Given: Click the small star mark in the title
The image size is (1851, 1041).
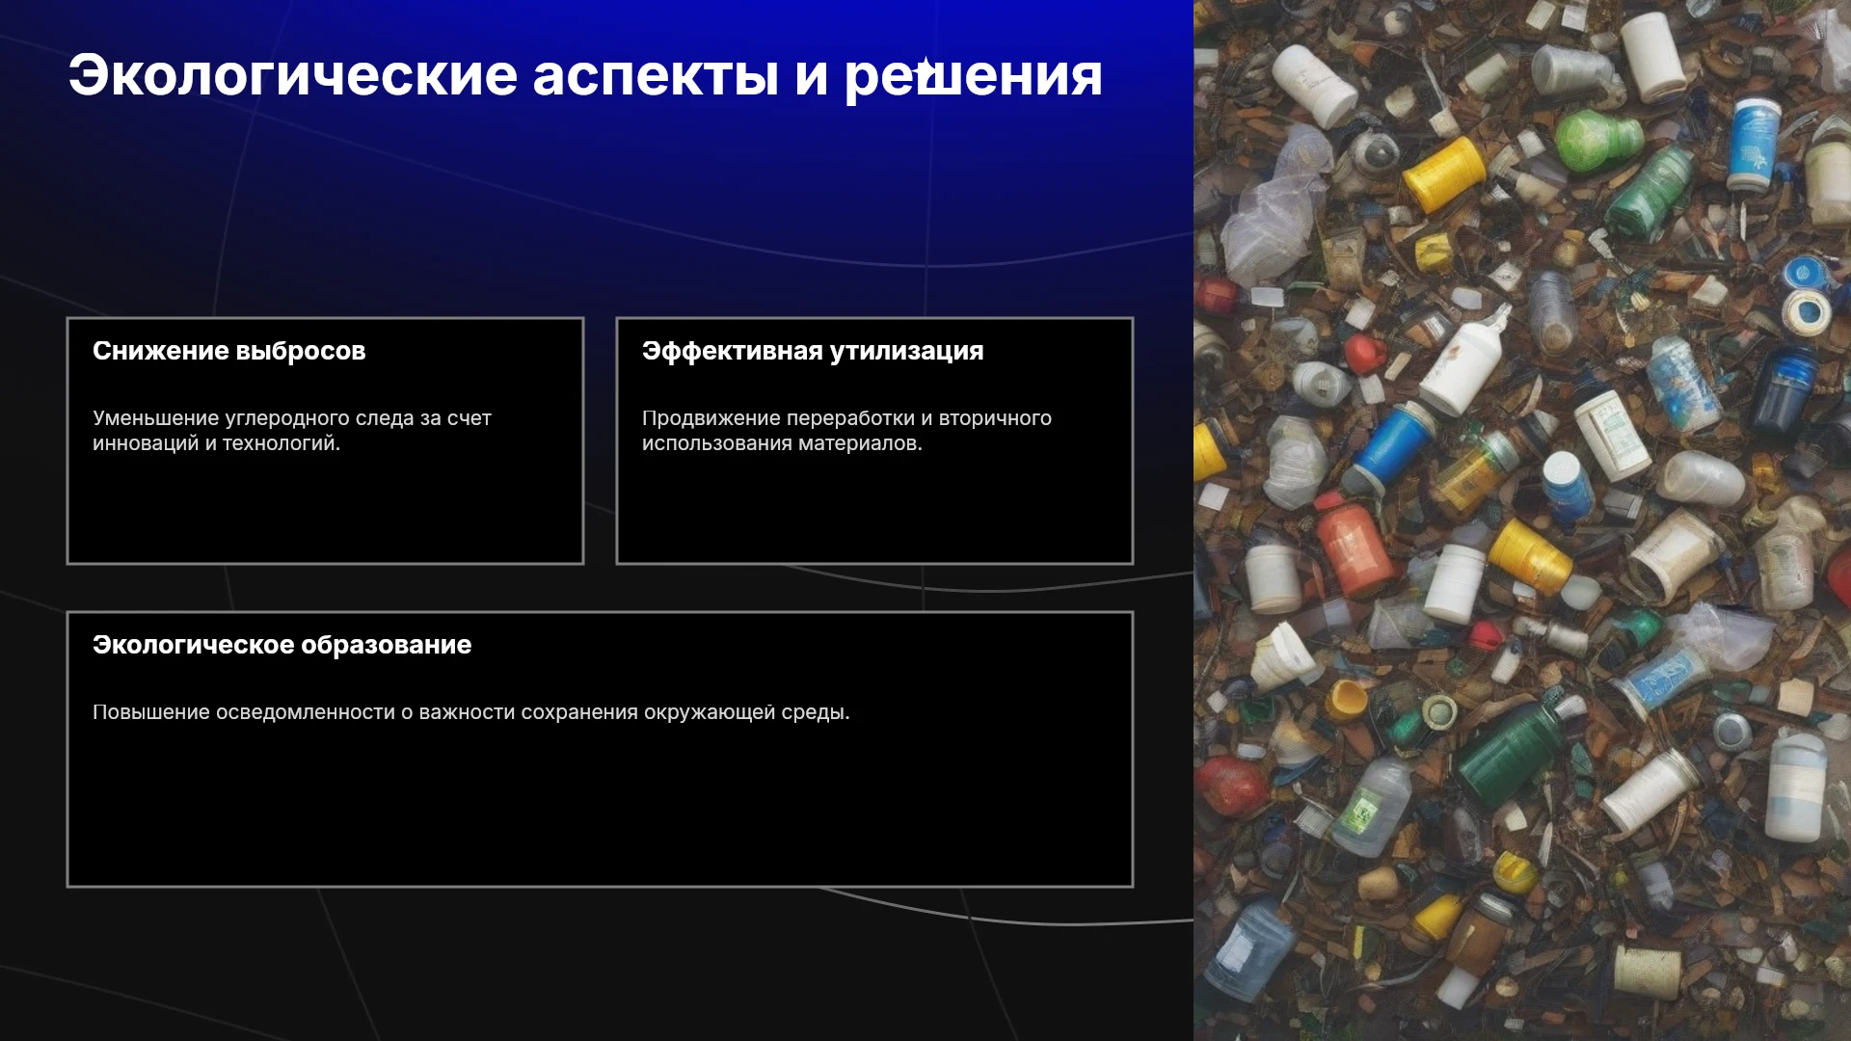Looking at the screenshot, I should pos(925,66).
